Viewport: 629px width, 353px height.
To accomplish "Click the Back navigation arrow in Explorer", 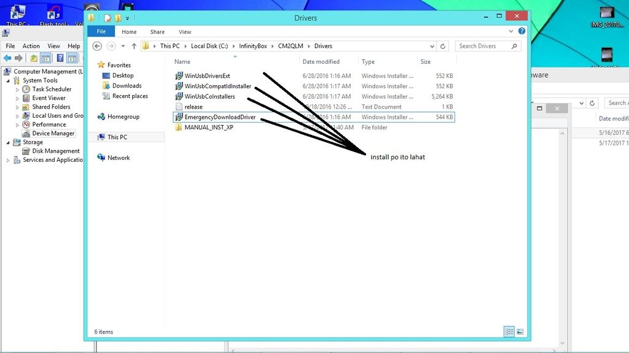I will (97, 46).
